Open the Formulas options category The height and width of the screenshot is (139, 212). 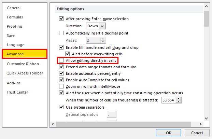15,17
